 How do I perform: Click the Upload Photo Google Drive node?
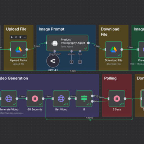pos(19,49)
